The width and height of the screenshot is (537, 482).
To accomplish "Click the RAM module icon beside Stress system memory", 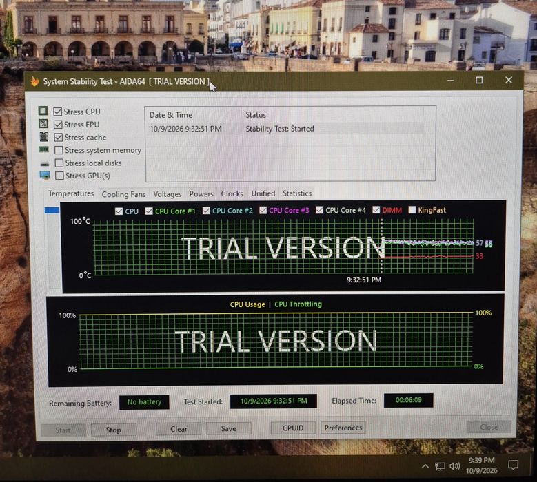I will coord(44,149).
